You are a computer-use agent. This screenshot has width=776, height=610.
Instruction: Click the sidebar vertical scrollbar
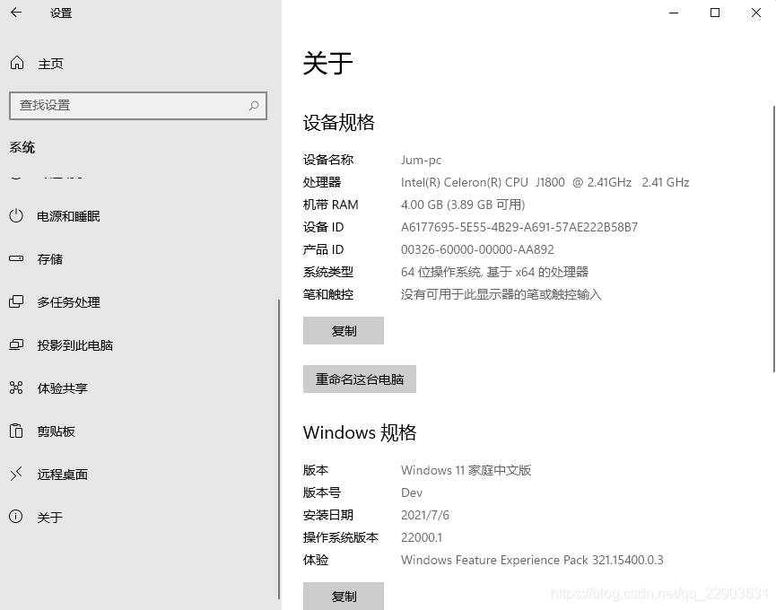pyautogui.click(x=279, y=449)
